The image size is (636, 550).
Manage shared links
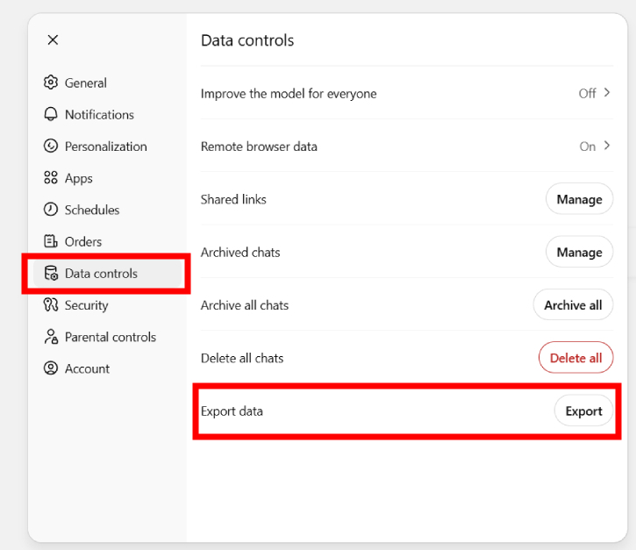point(579,199)
